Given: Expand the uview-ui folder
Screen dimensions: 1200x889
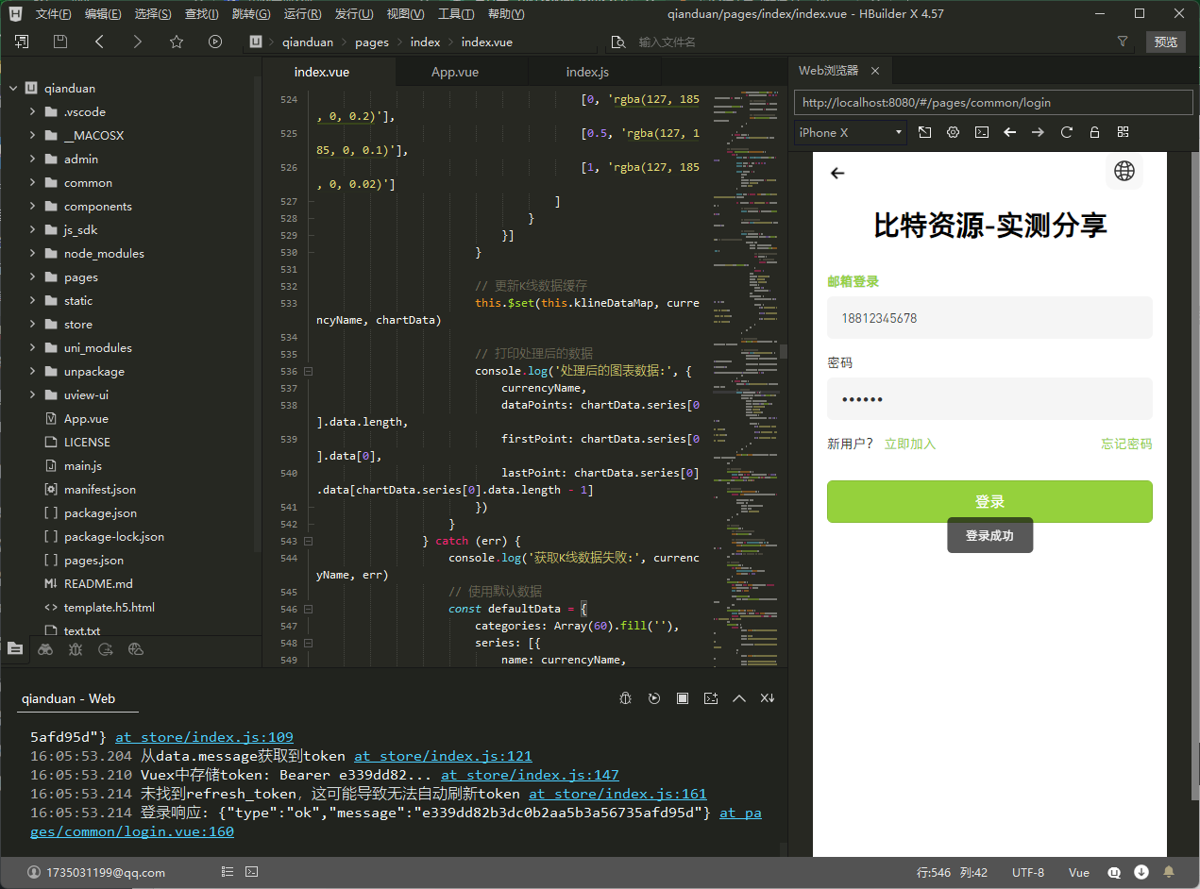Looking at the screenshot, I should (x=33, y=395).
